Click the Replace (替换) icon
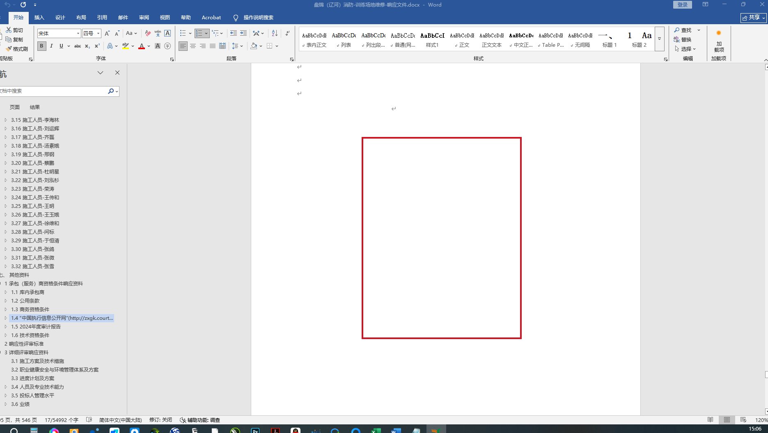 [x=677, y=39]
